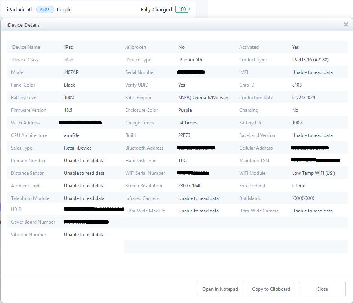Click the production date '02/24/2024'
The height and width of the screenshot is (303, 353).
304,98
